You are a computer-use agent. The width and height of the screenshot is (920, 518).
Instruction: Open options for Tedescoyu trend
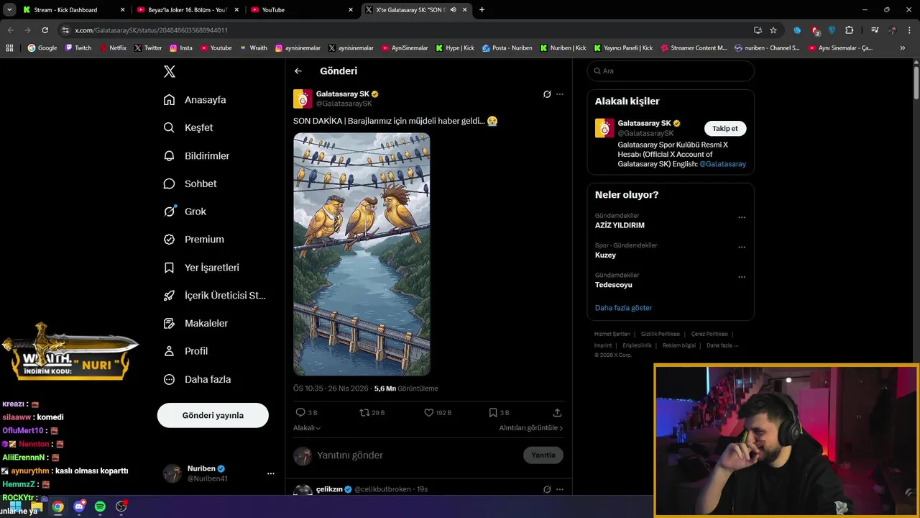[x=742, y=277]
